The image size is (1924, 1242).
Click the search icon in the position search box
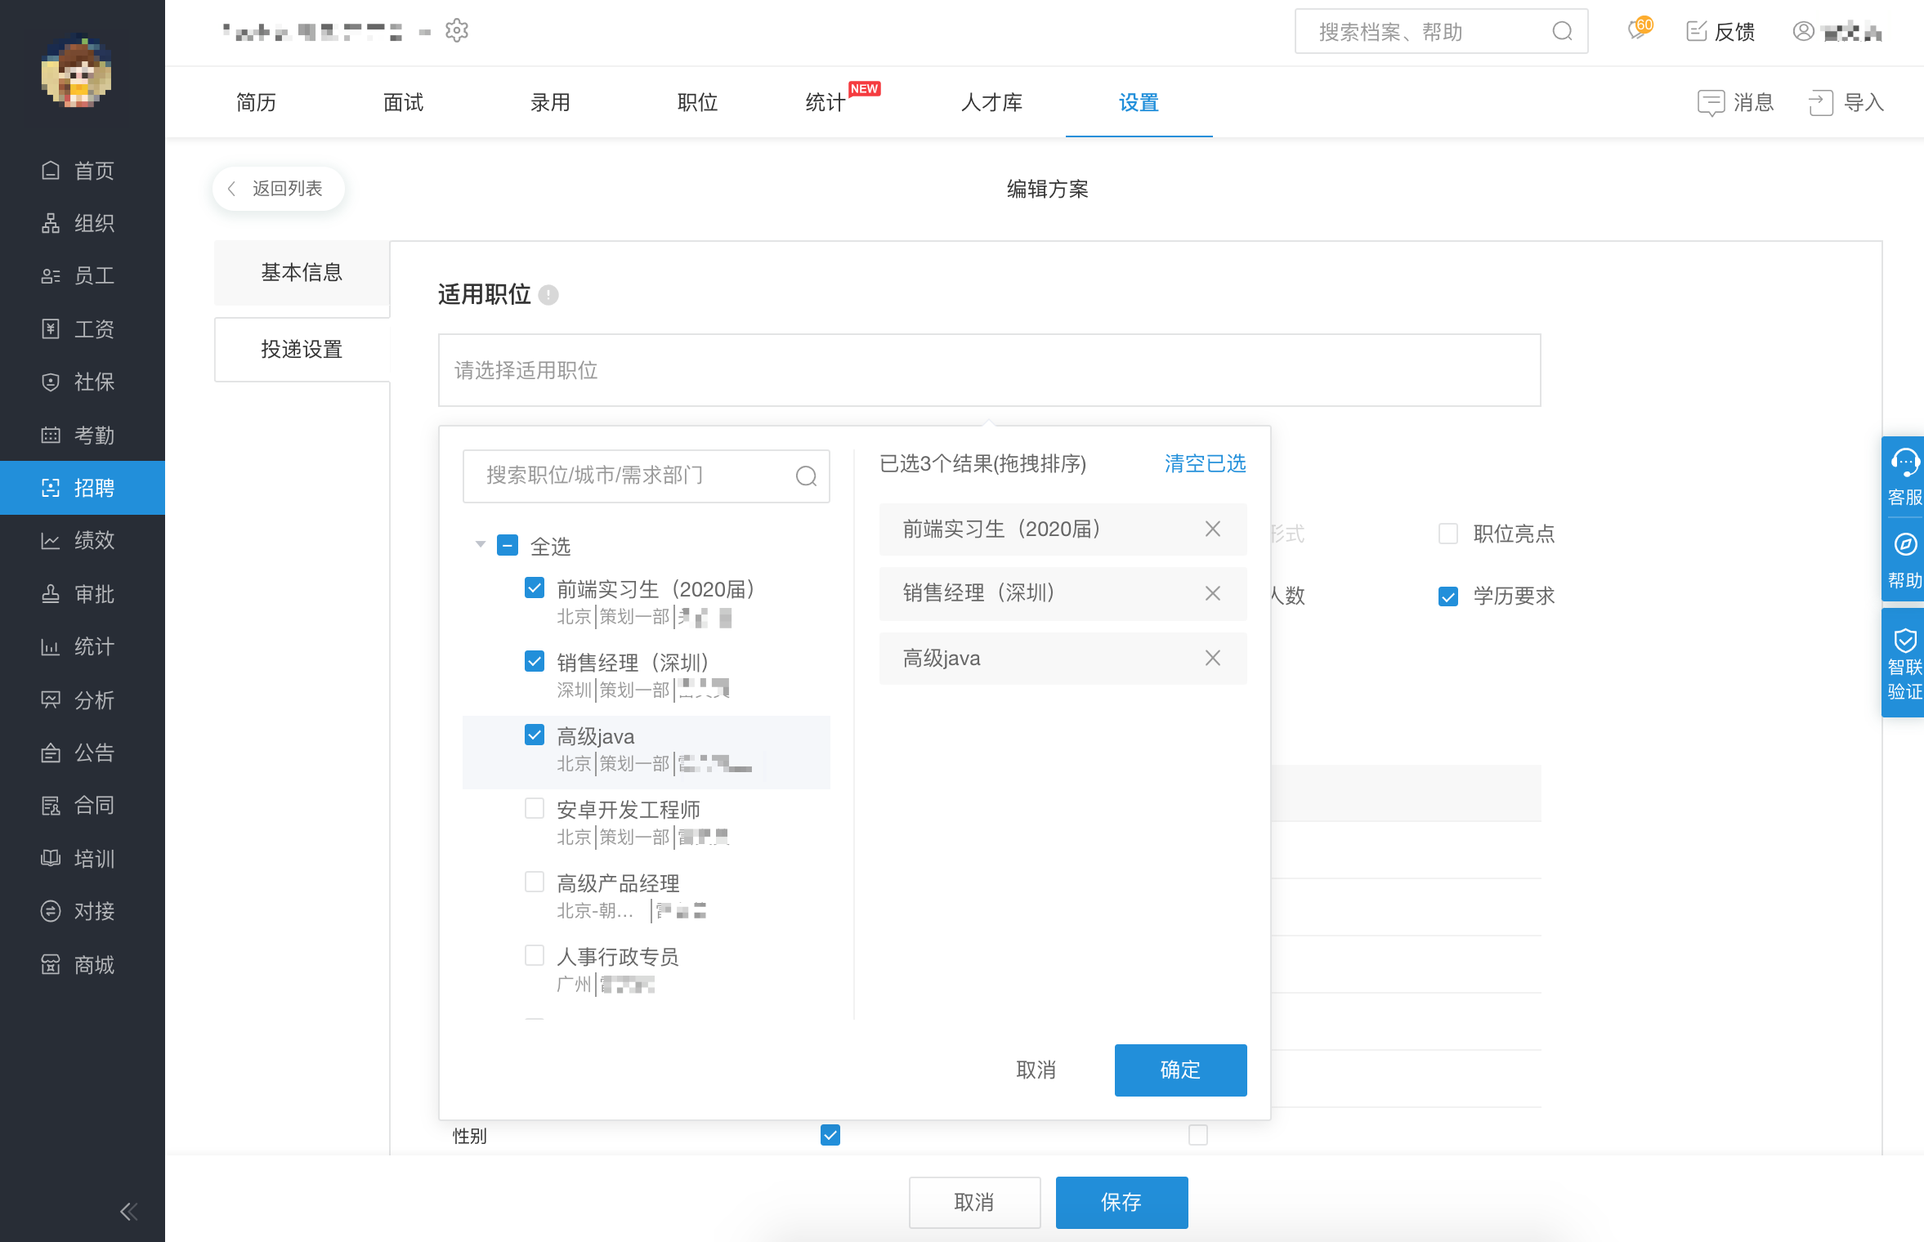coord(806,476)
